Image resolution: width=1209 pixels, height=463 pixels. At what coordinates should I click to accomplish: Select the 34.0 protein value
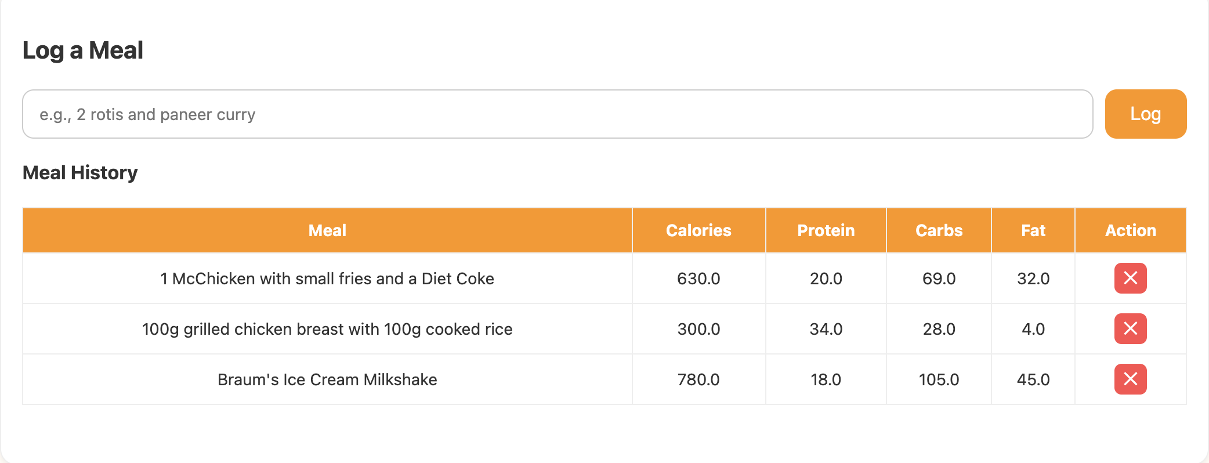click(x=826, y=330)
